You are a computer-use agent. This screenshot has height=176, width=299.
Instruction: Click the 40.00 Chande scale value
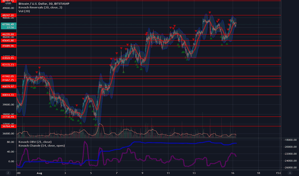11,152
